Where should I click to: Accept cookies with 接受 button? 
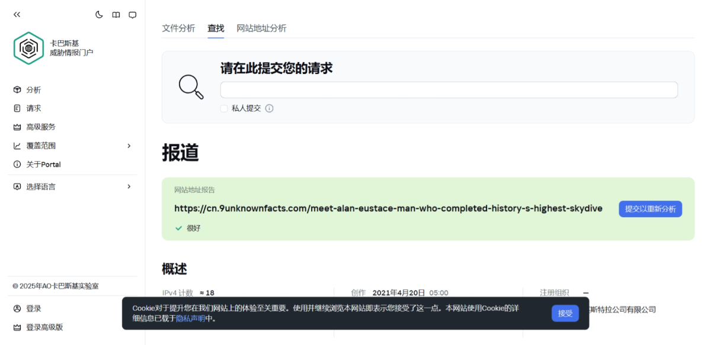click(565, 313)
